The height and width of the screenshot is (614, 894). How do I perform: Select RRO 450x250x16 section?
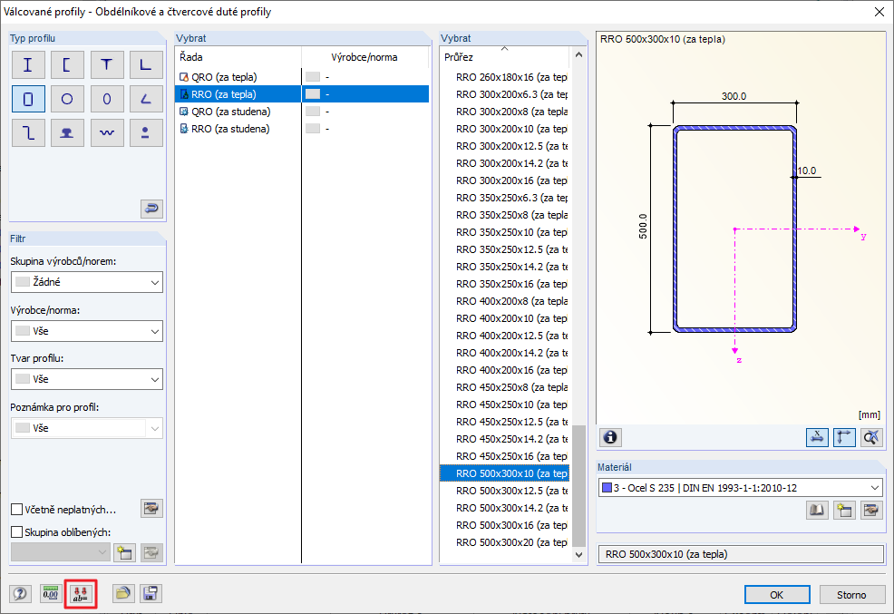pos(505,456)
